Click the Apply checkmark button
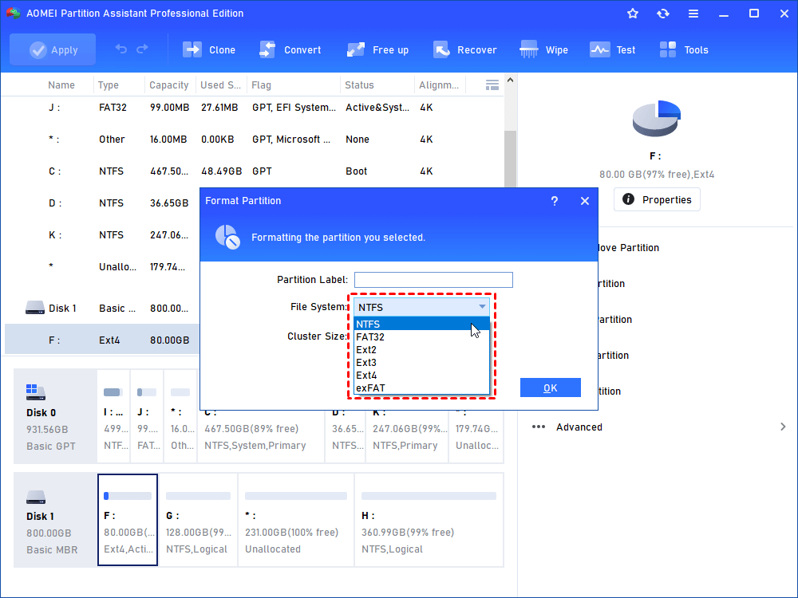Image resolution: width=798 pixels, height=598 pixels. 53,49
